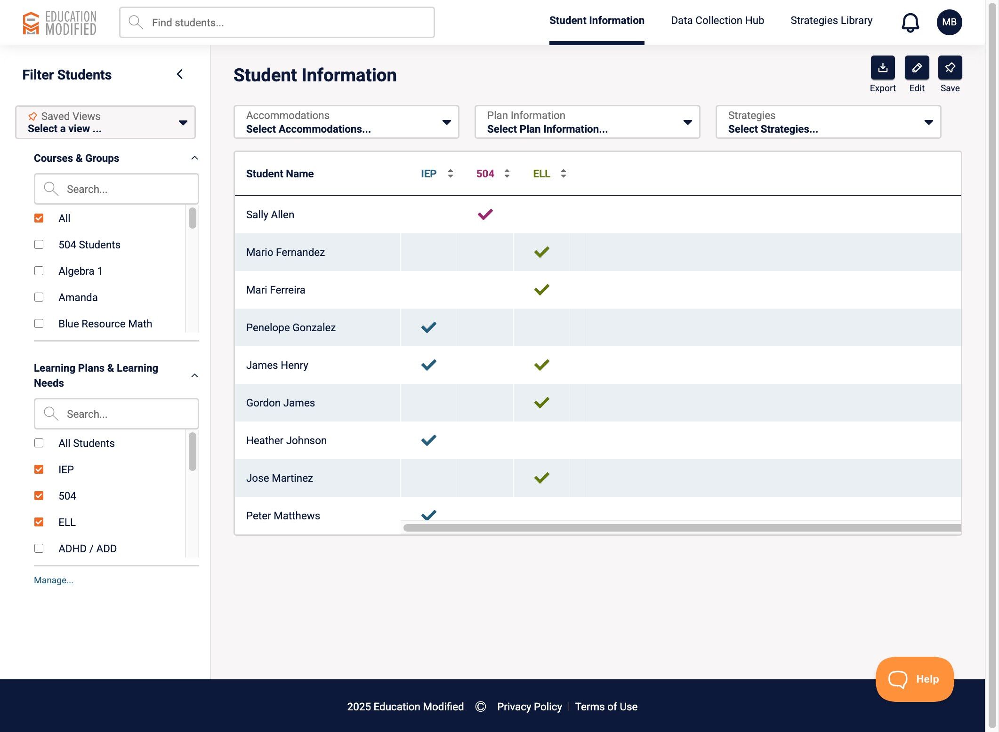Switch to Data Collection Hub tab
The width and height of the screenshot is (999, 732).
click(717, 21)
